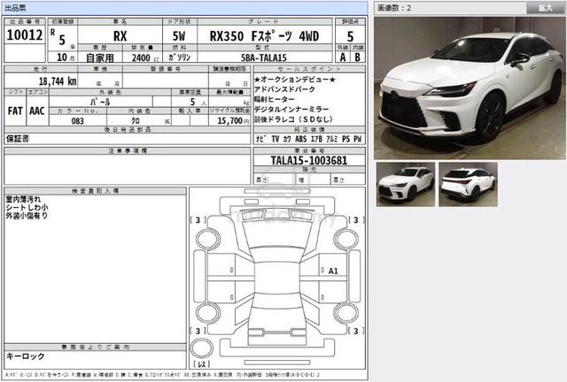Image resolution: width=567 pixels, height=382 pixels.
Task: Click the exterior grade A
Action: pyautogui.click(x=343, y=57)
